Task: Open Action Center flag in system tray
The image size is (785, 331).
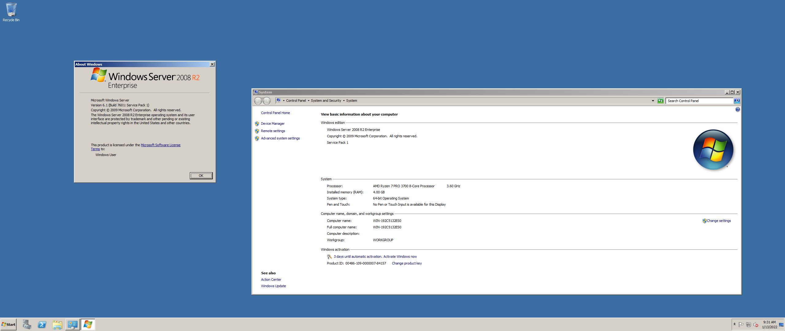Action: (741, 325)
